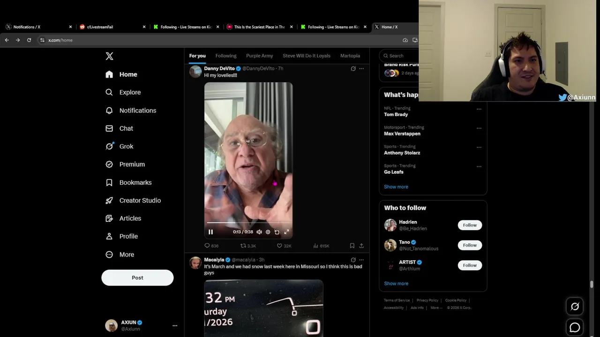Viewport: 600px width, 337px height.
Task: Open Notifications in the sidebar
Action: [131, 110]
